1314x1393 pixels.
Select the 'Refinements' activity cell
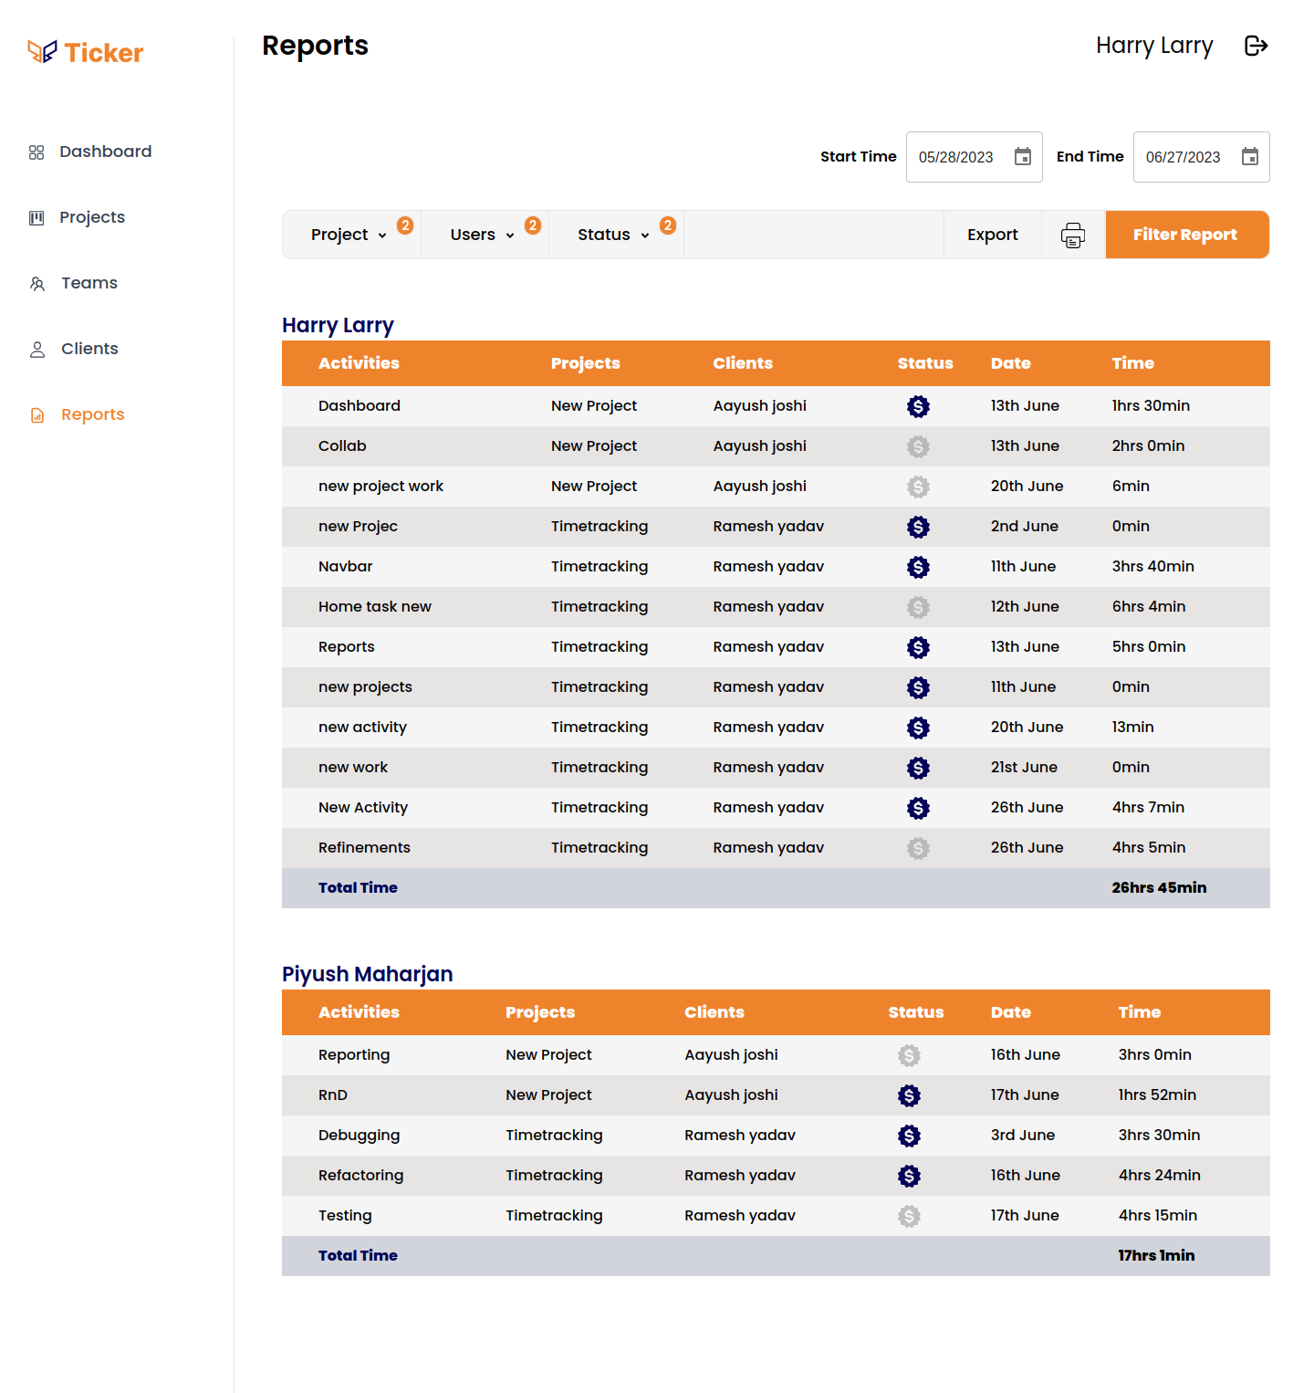coord(364,848)
